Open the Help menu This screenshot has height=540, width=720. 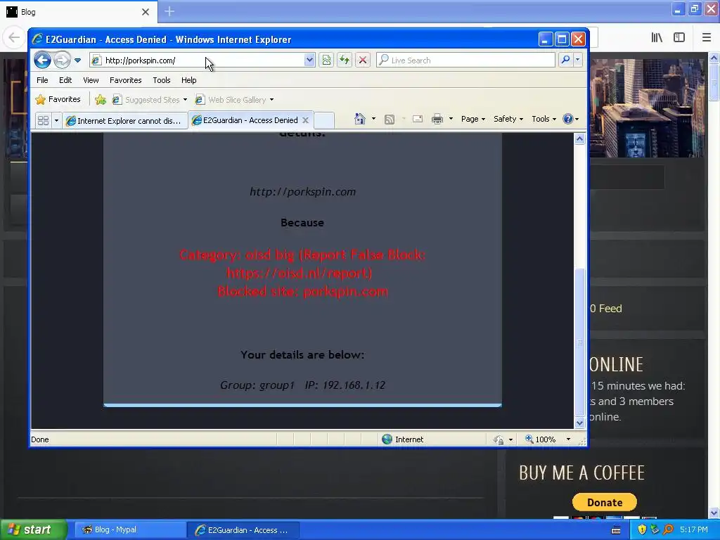[188, 80]
